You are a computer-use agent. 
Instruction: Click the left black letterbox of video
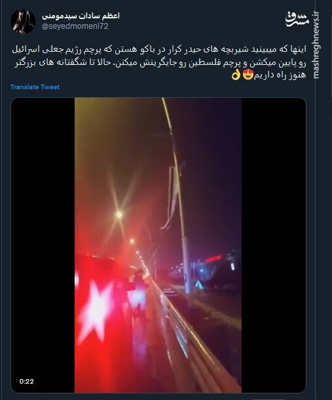point(43,245)
